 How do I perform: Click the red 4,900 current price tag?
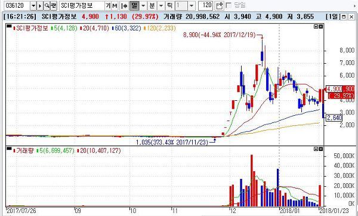(x=340, y=89)
